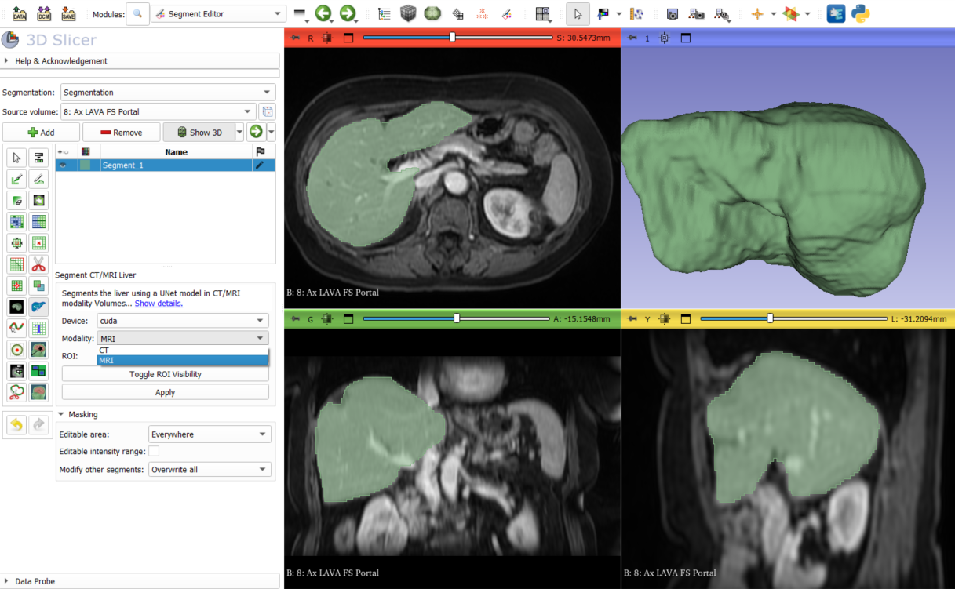Click the Load DICOM data icon
This screenshot has width=955, height=589.
(x=44, y=13)
